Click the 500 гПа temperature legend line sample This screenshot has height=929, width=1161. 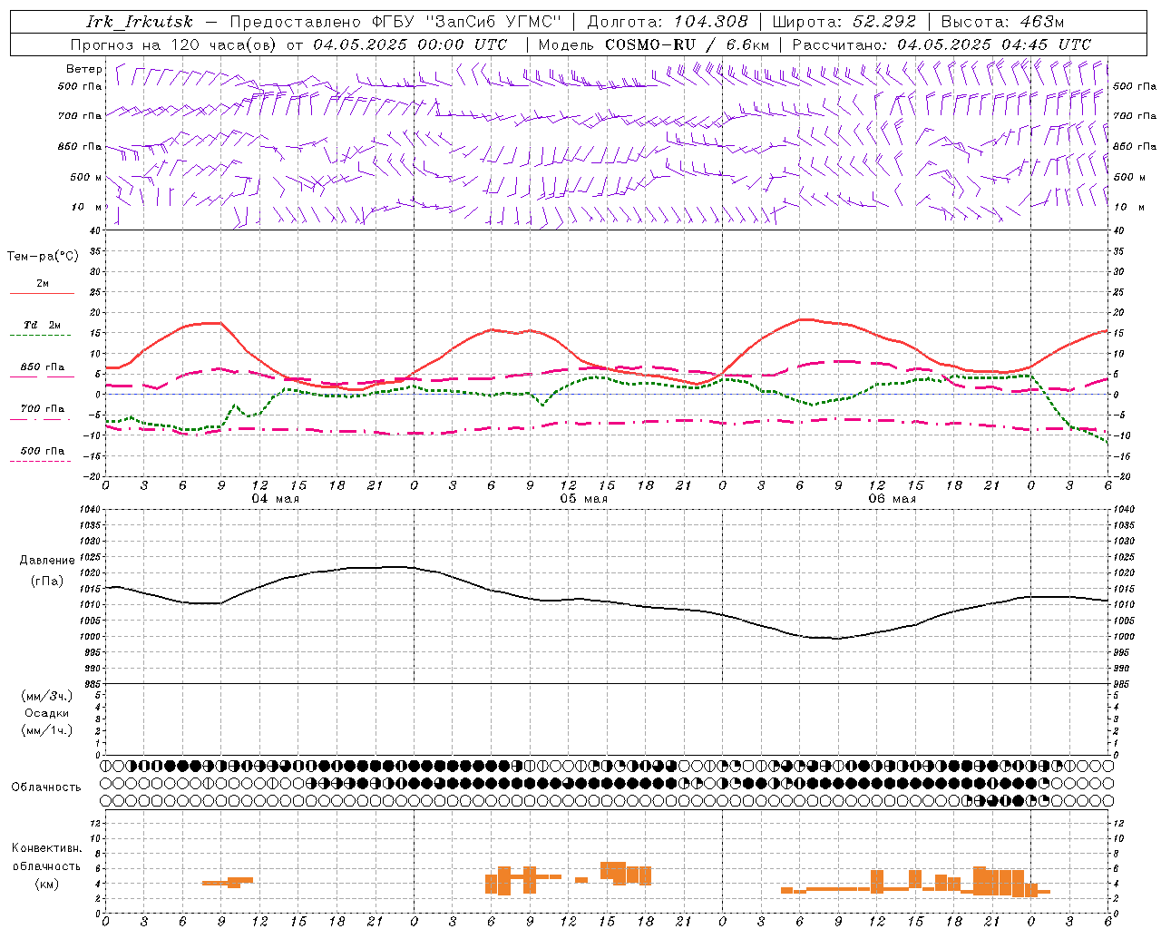41,462
